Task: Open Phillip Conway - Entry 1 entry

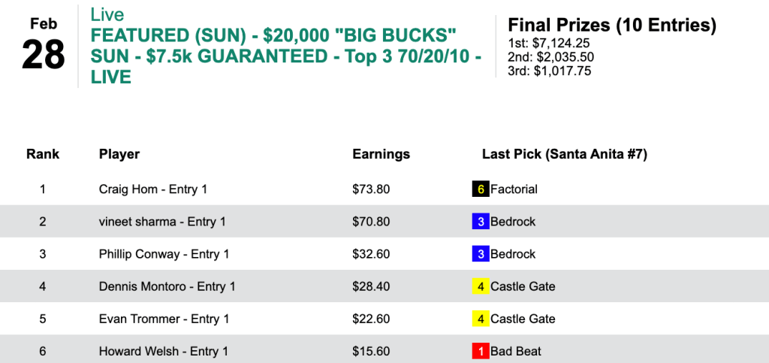Action: point(164,254)
